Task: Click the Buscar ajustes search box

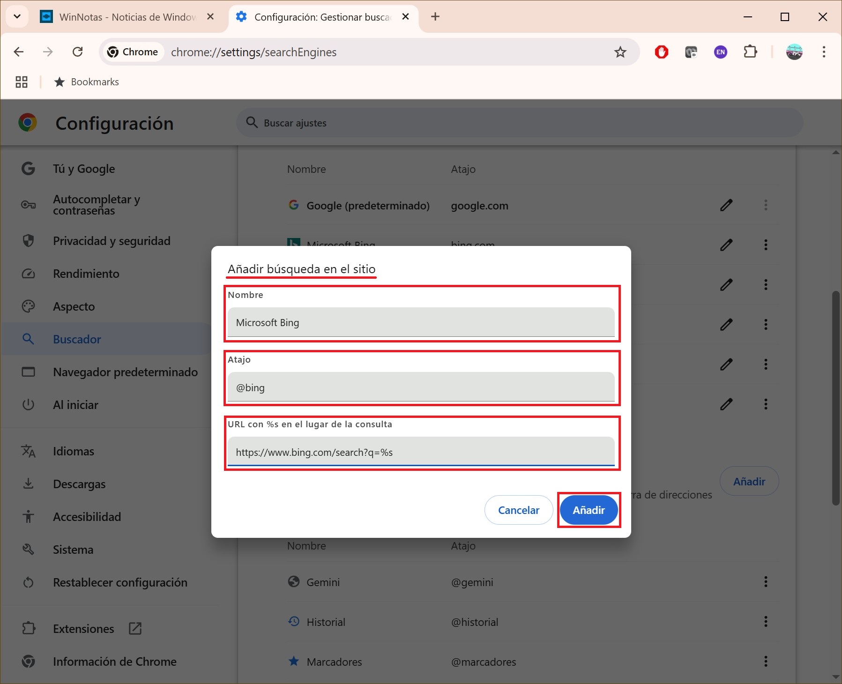Action: tap(520, 123)
